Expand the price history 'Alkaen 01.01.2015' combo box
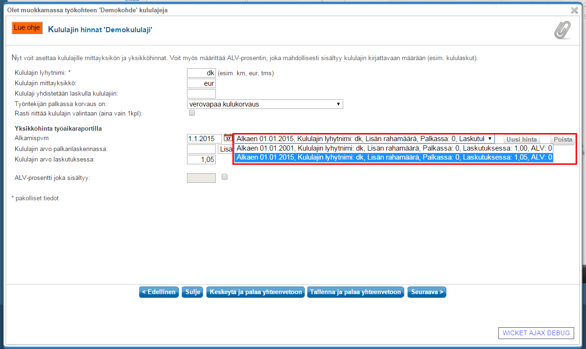The width and height of the screenshot is (586, 349). tap(364, 139)
